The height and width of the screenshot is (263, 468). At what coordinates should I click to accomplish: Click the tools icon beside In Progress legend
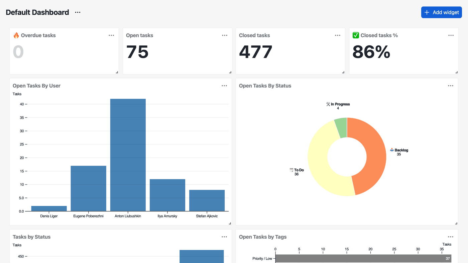click(x=328, y=104)
